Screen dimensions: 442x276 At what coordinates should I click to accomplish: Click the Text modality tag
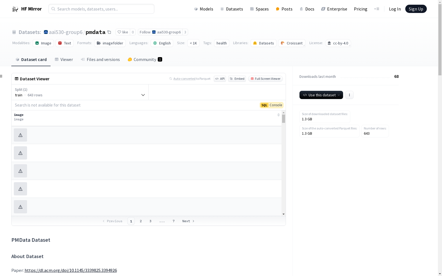64,43
